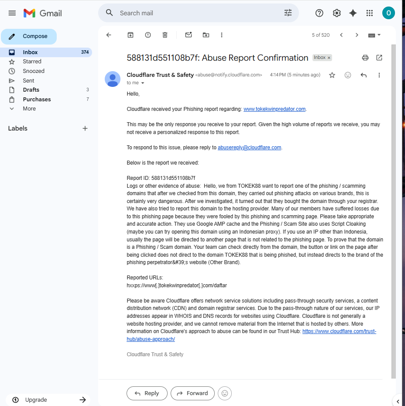
Task: Click the search magnifier icon
Action: (110, 13)
